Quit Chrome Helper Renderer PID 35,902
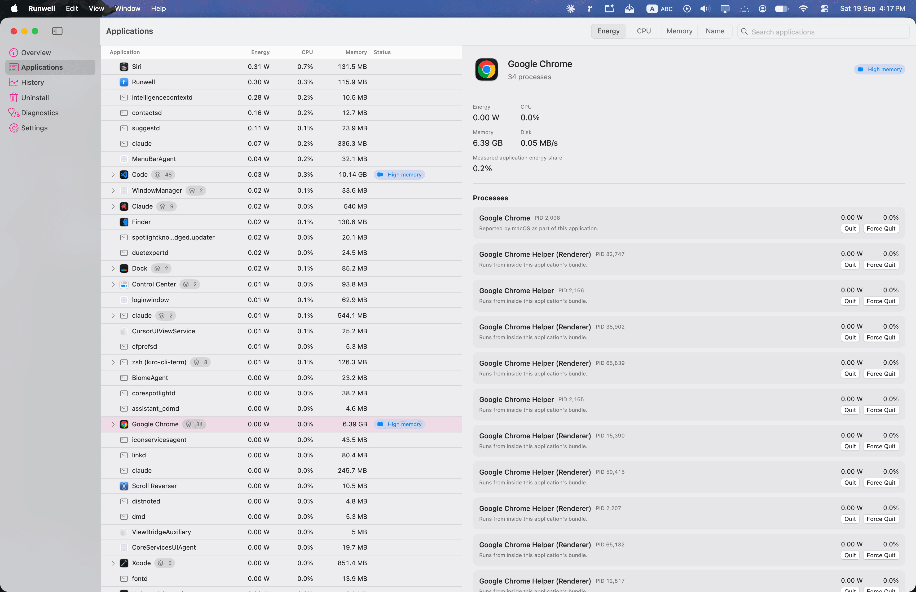916x592 pixels. click(x=850, y=338)
